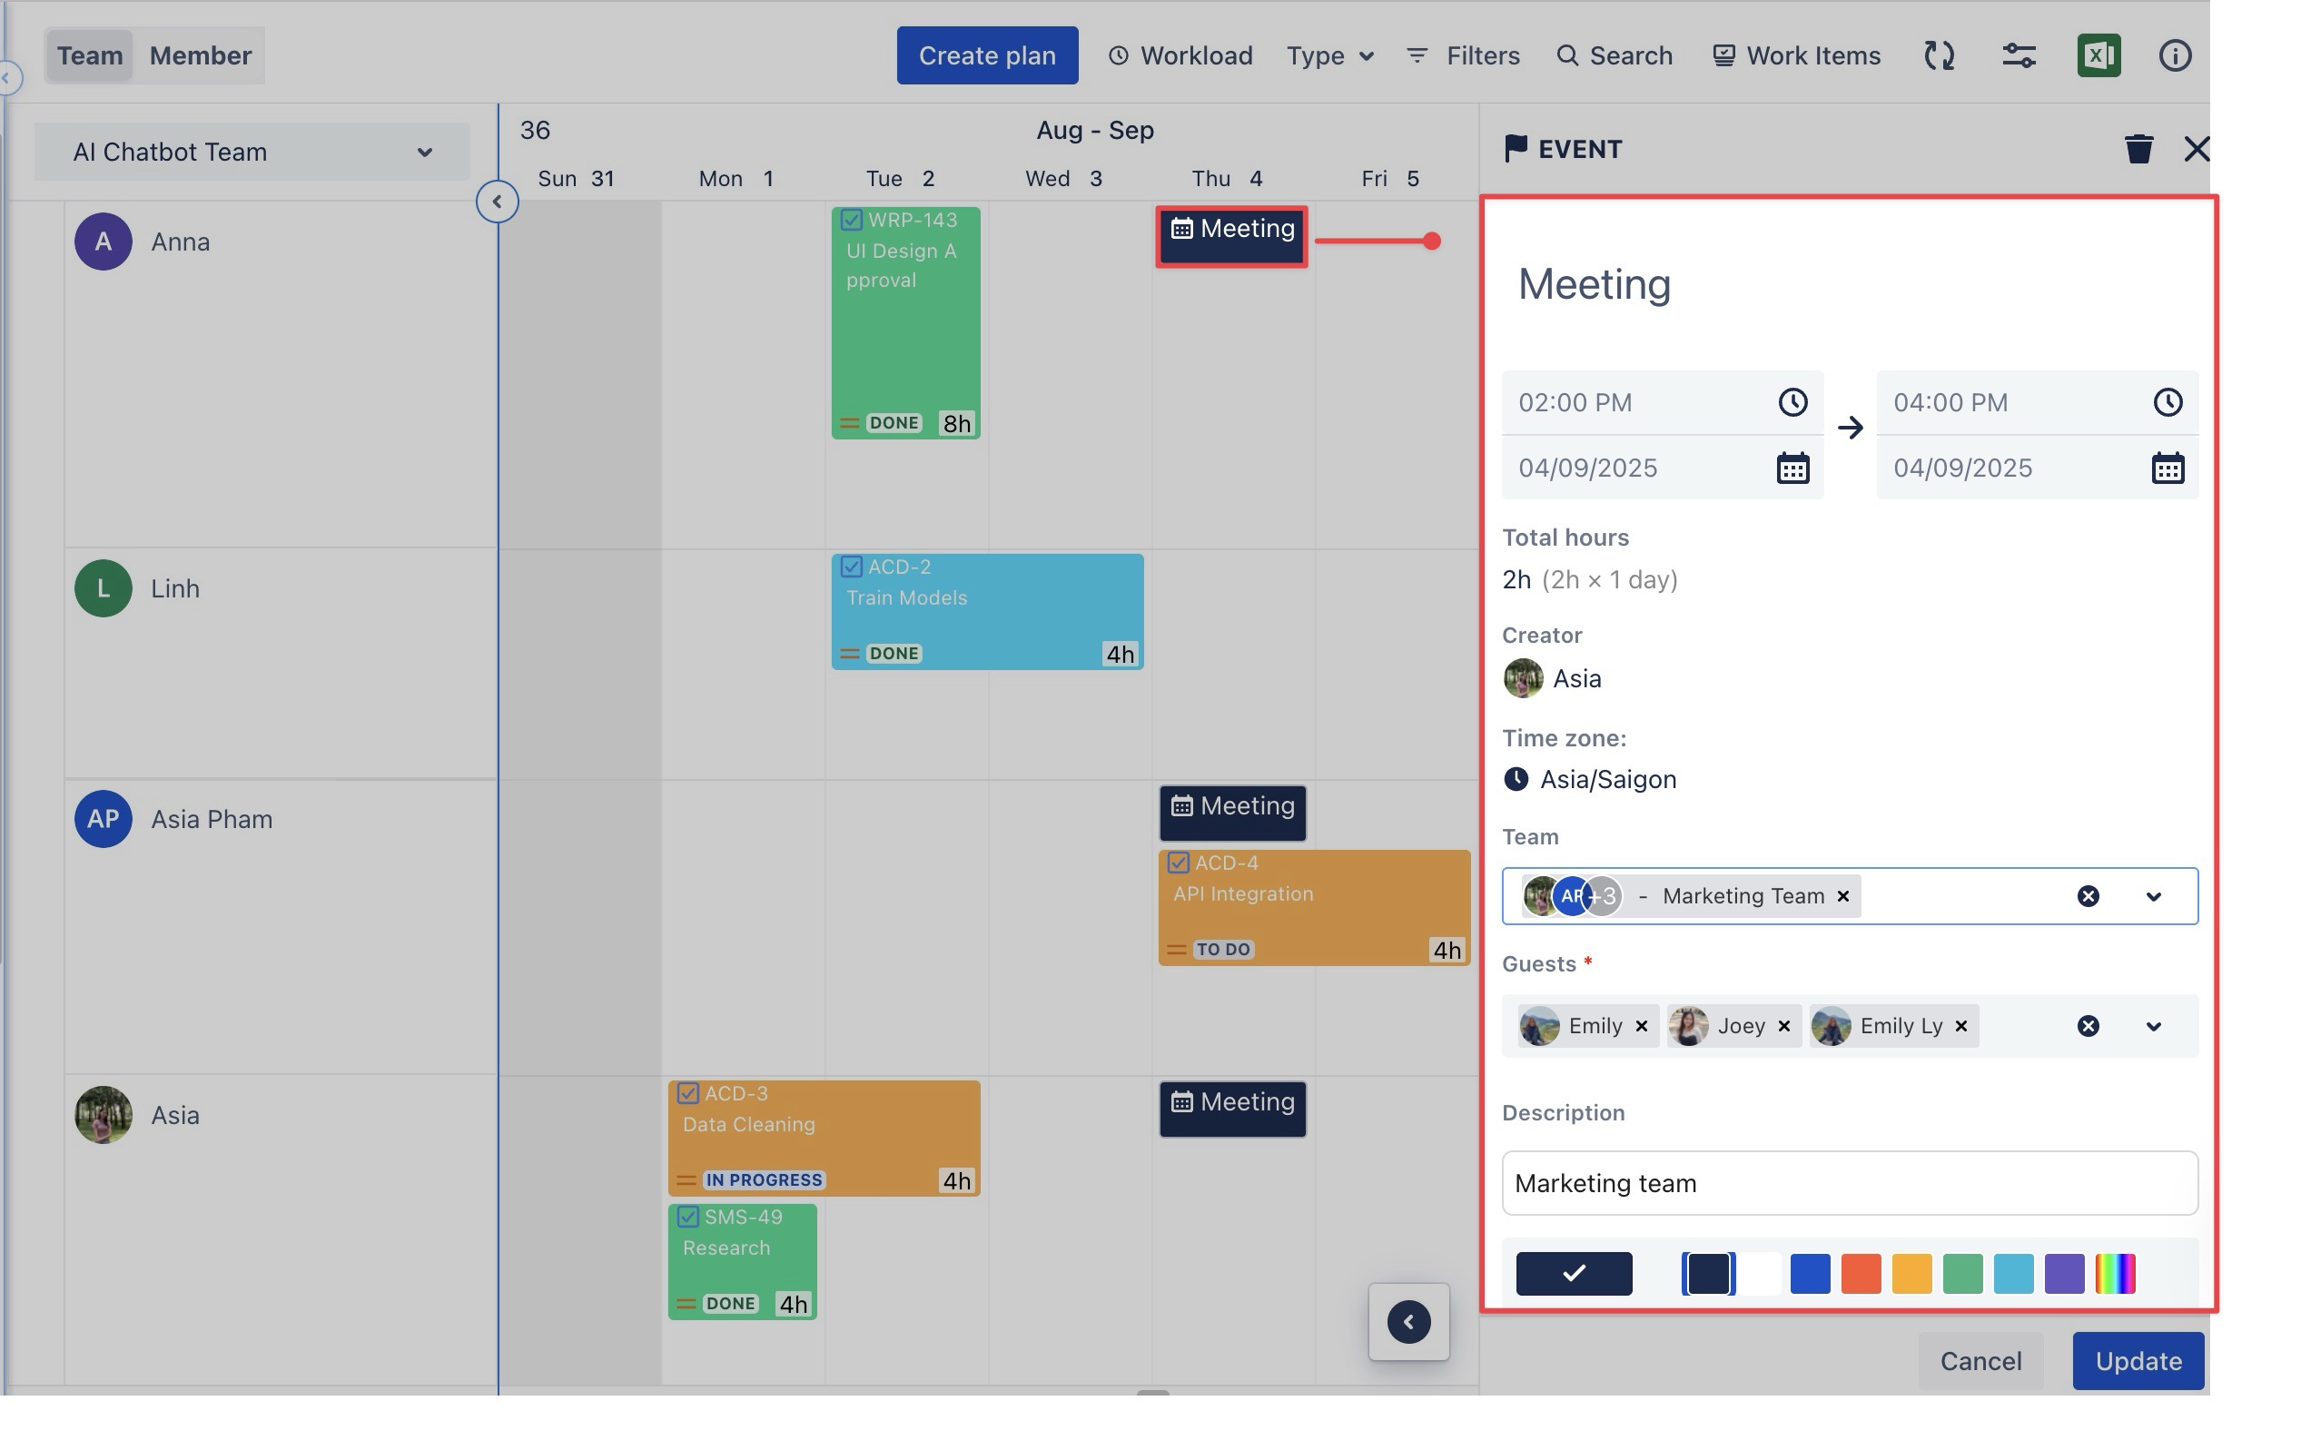Delete event with trash icon

pyautogui.click(x=2138, y=149)
